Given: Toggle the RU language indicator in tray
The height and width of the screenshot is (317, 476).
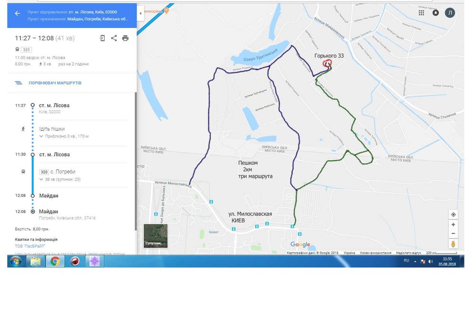Looking at the screenshot, I should [x=407, y=260].
